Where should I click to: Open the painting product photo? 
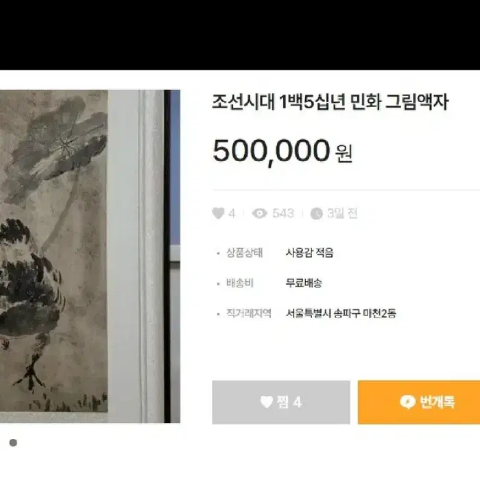click(90, 256)
